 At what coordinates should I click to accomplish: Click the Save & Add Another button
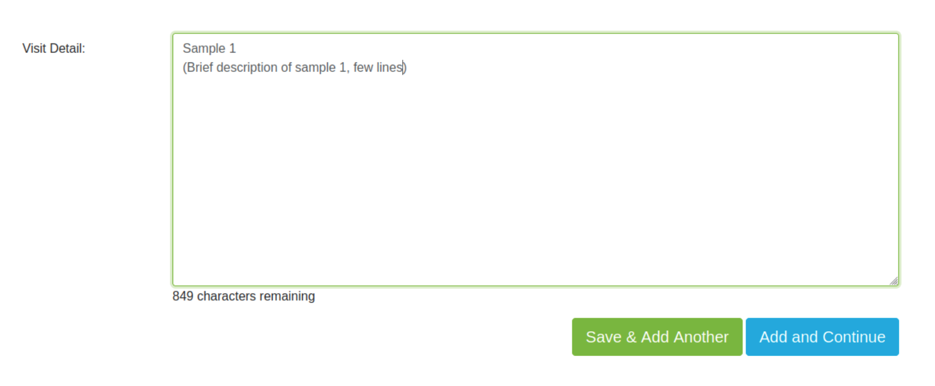pos(657,337)
